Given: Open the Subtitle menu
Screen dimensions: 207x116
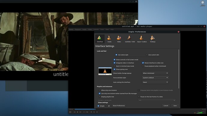Looking at the screenshot, I should click(96, 30).
